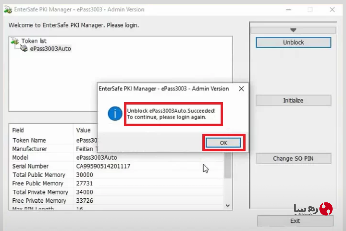
Task: Click the Initialize button
Action: click(x=293, y=100)
